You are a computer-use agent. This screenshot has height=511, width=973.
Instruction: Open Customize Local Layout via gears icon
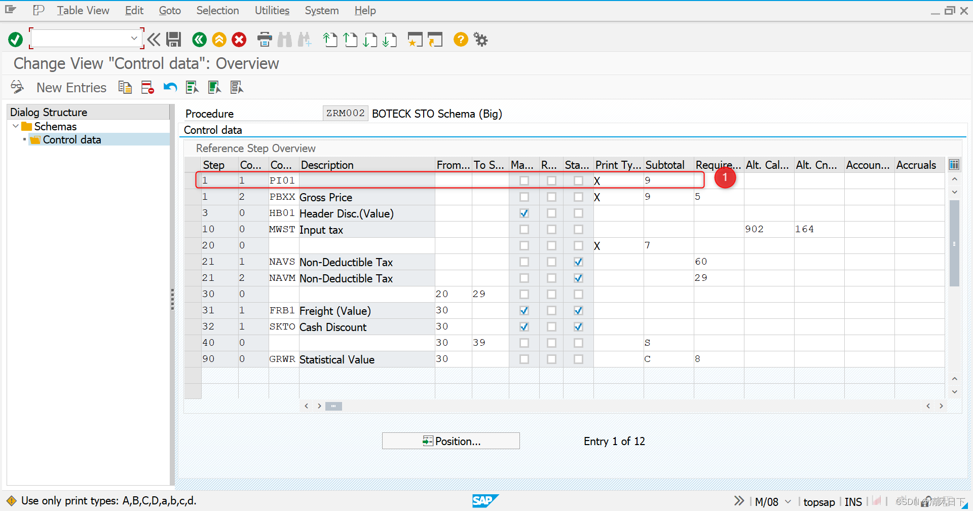pyautogui.click(x=480, y=39)
